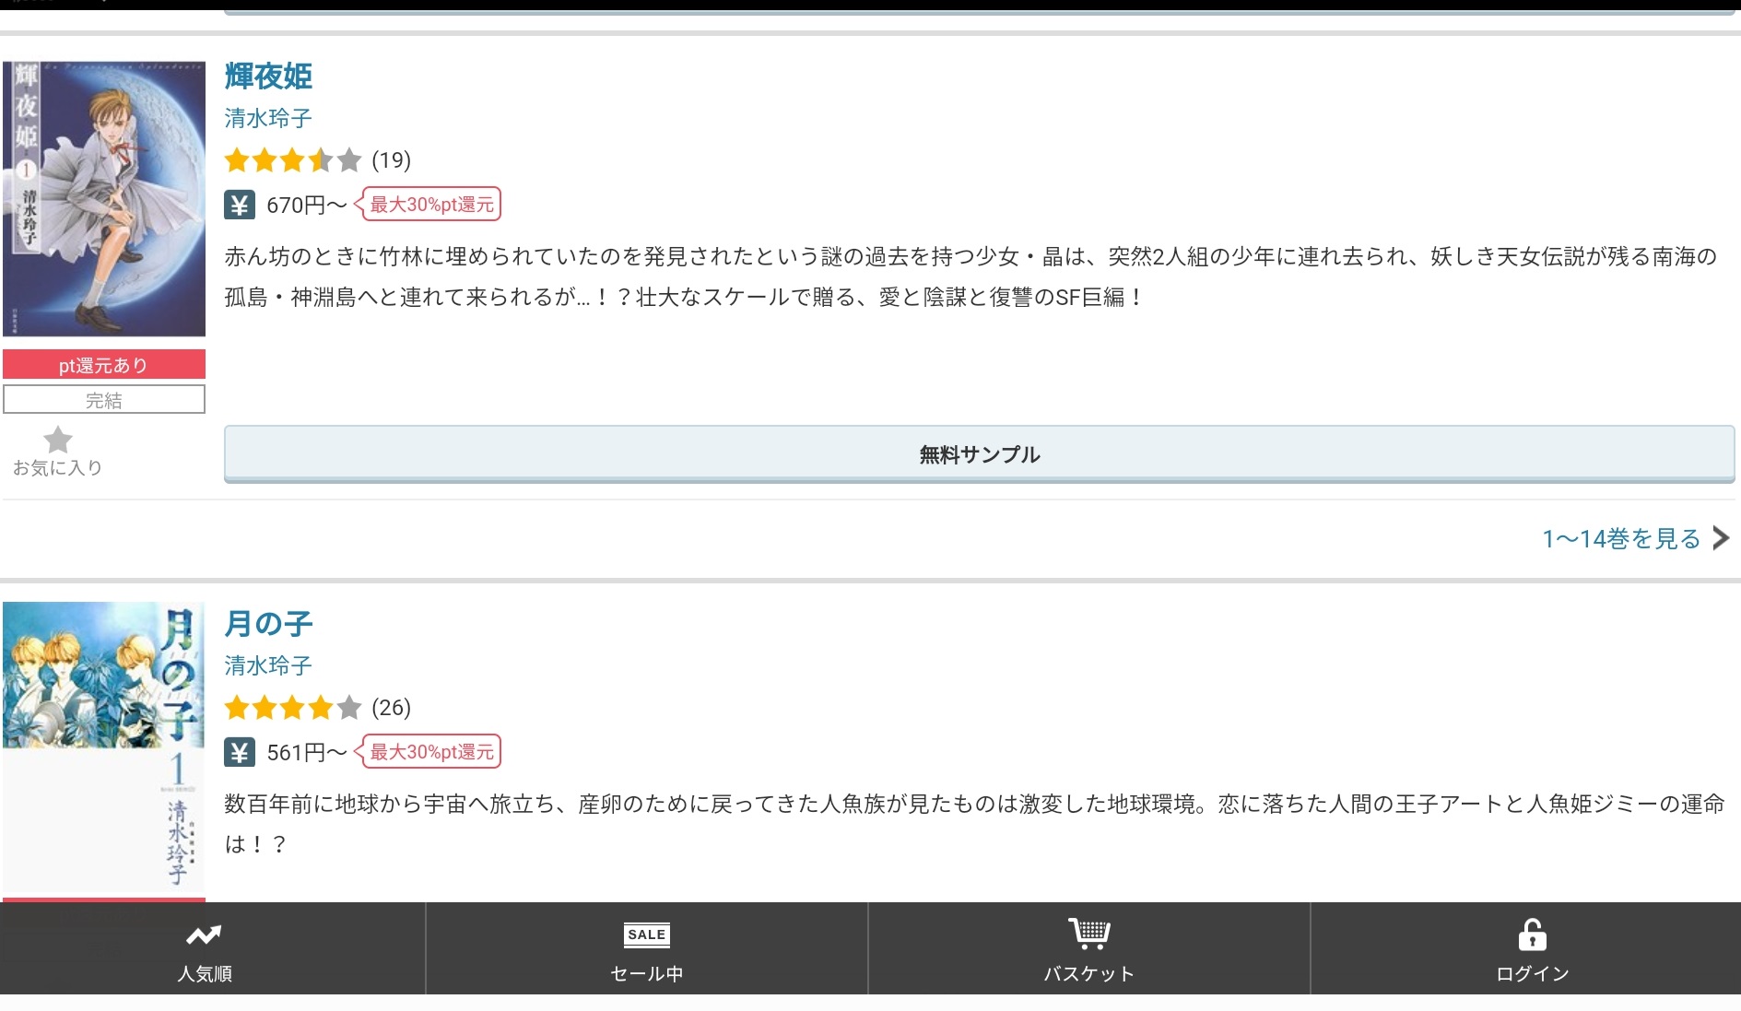Open author 清水玲子 under 月の子
The width and height of the screenshot is (1741, 1011).
268,665
